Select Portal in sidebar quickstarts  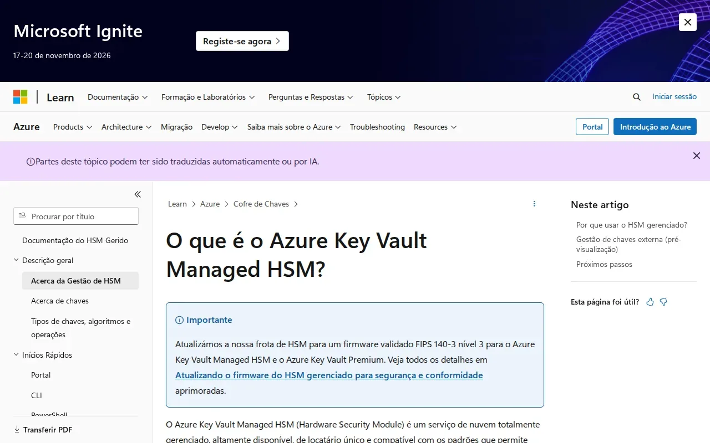pos(40,375)
